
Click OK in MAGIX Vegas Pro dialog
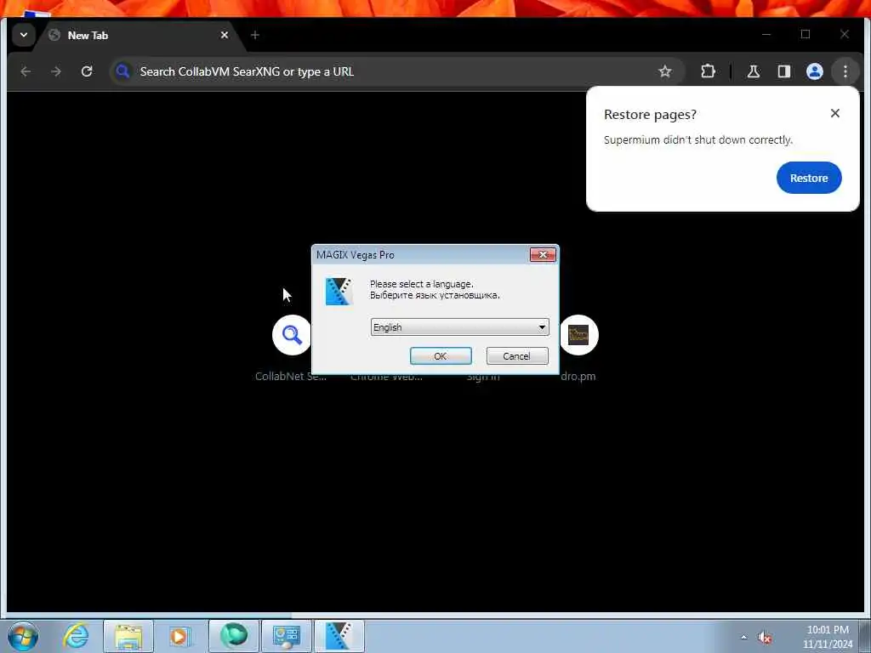point(441,356)
